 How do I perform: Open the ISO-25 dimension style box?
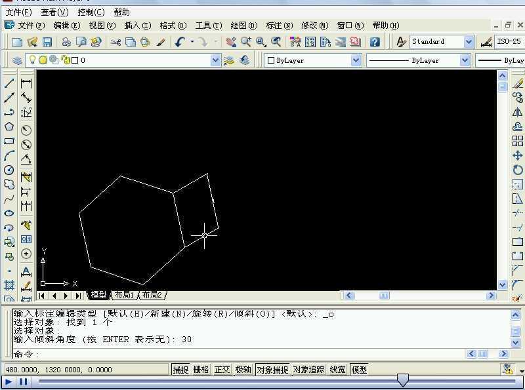pos(509,41)
